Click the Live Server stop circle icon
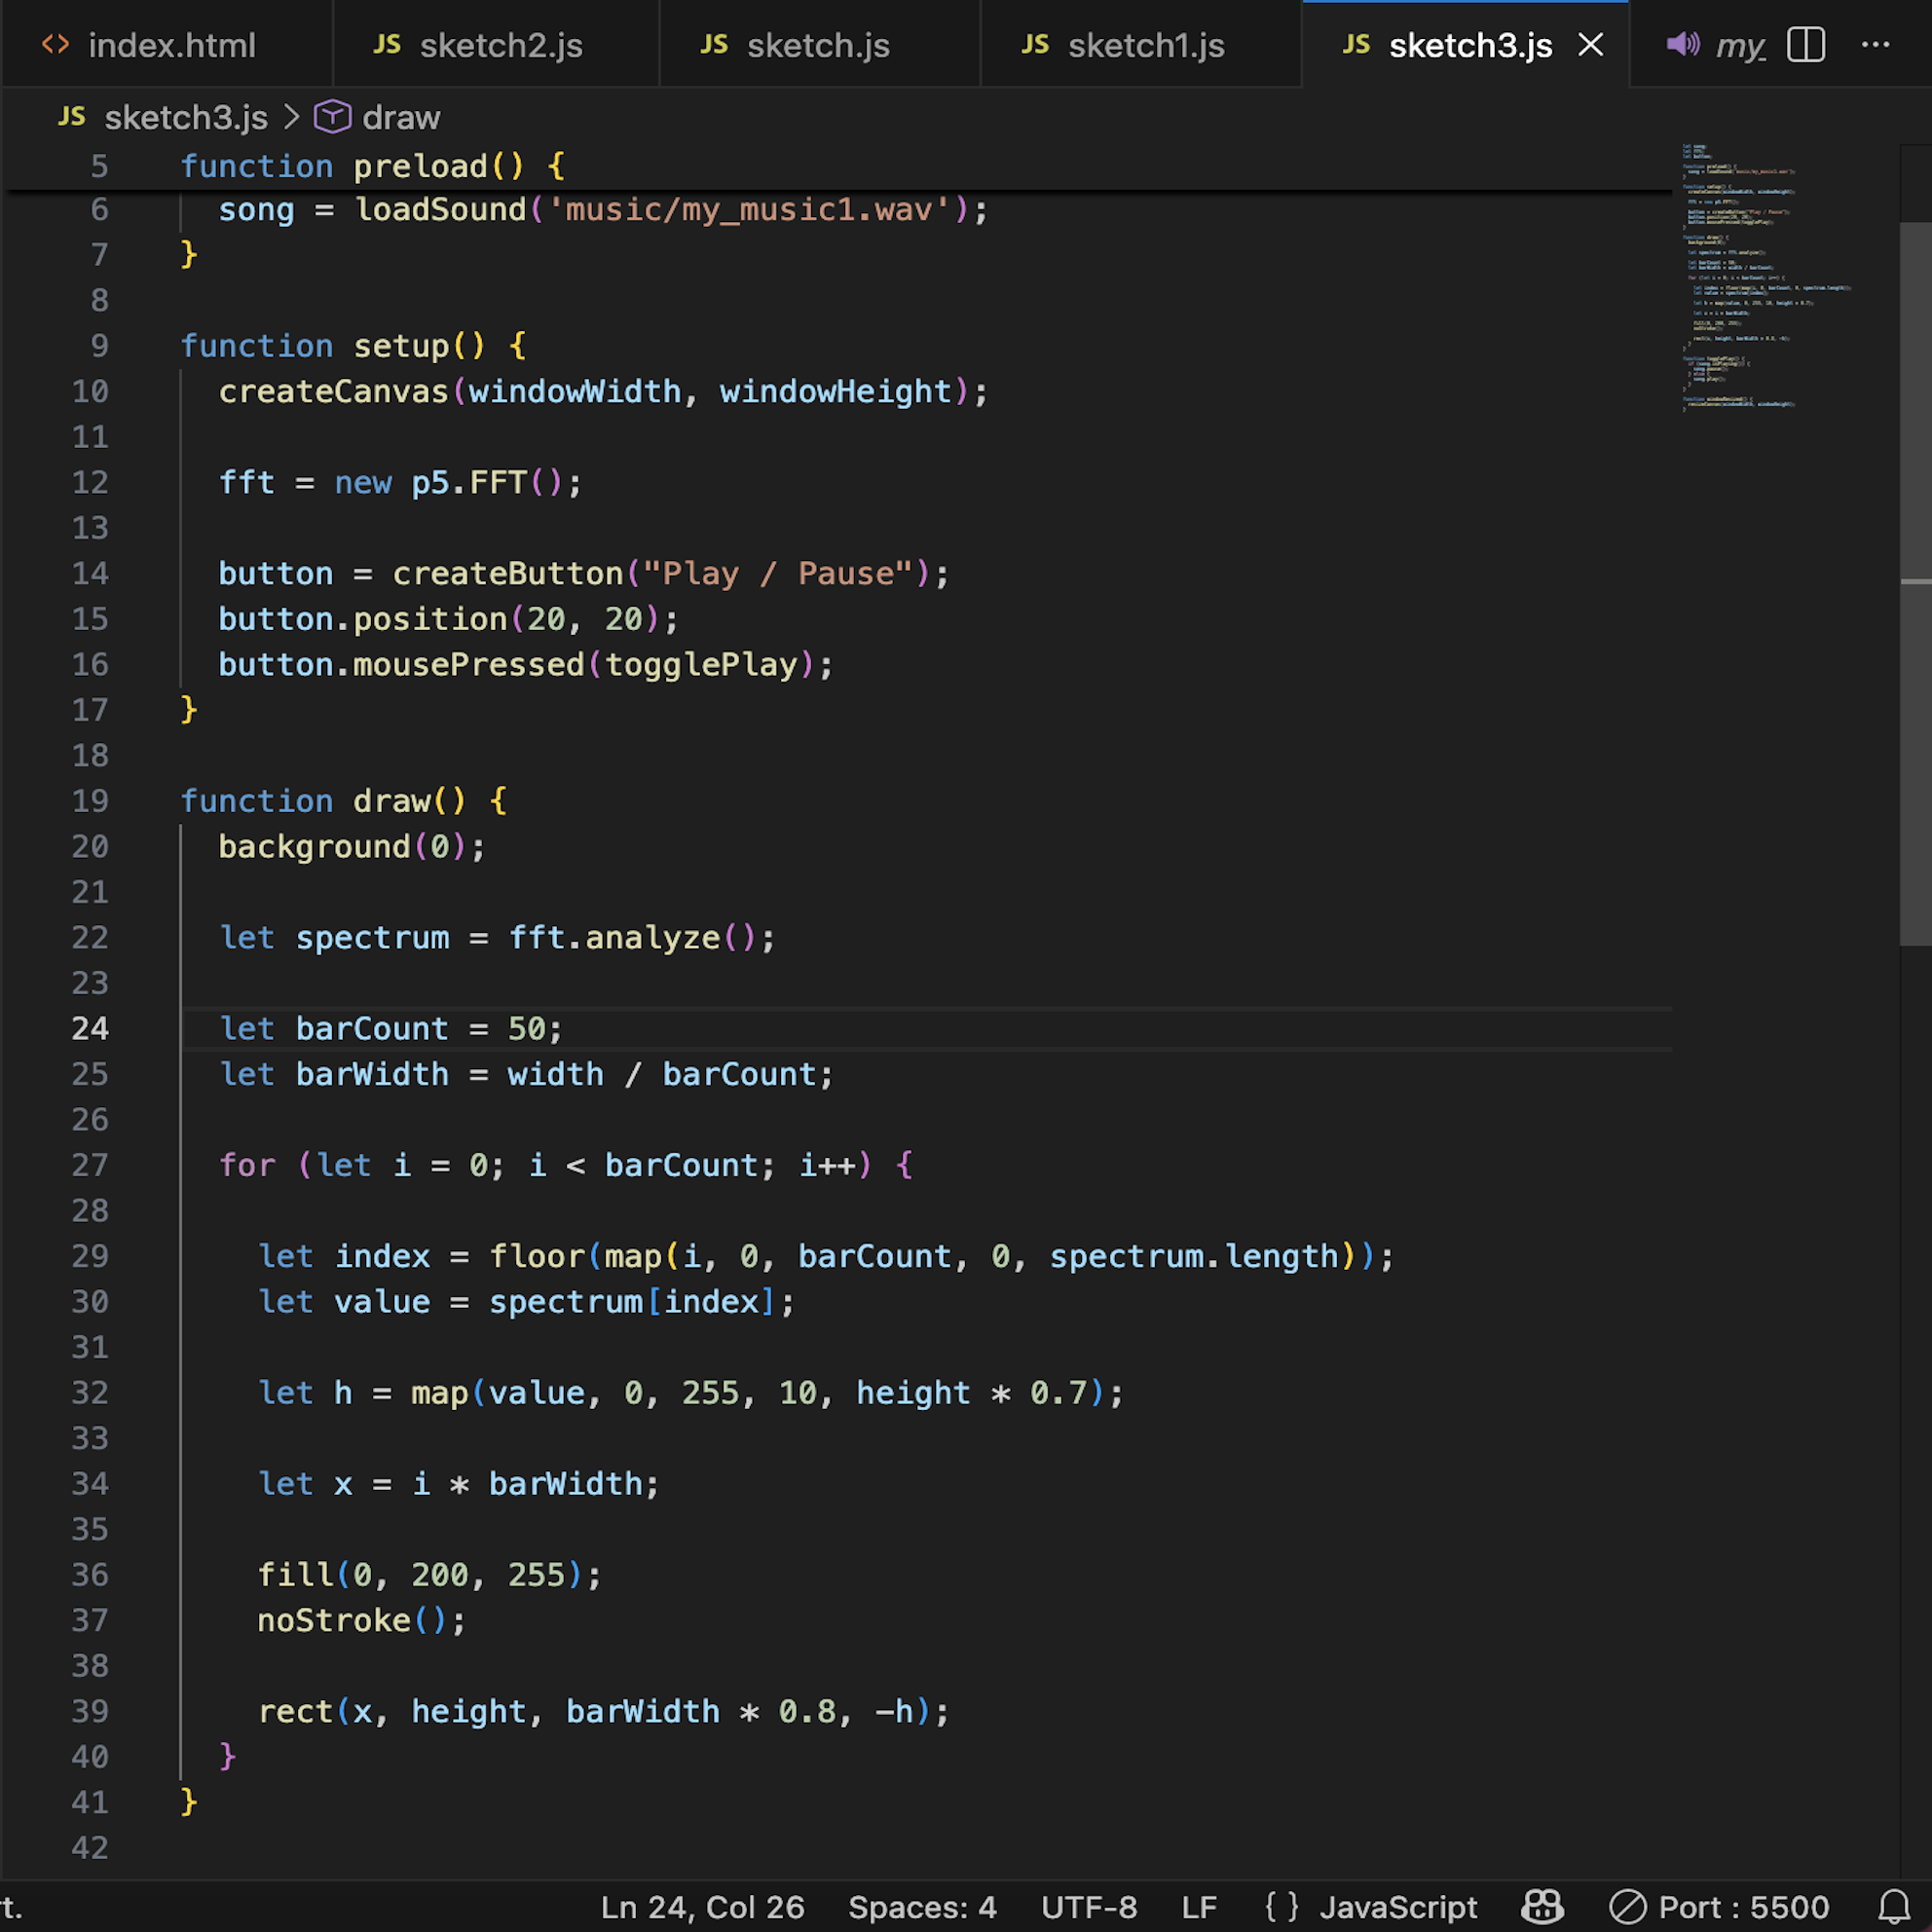1932x1932 pixels. (1627, 1907)
